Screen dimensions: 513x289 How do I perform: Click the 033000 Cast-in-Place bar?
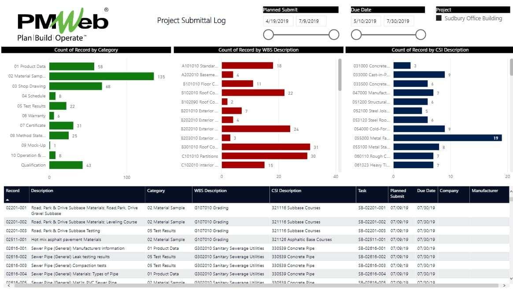[x=418, y=74]
